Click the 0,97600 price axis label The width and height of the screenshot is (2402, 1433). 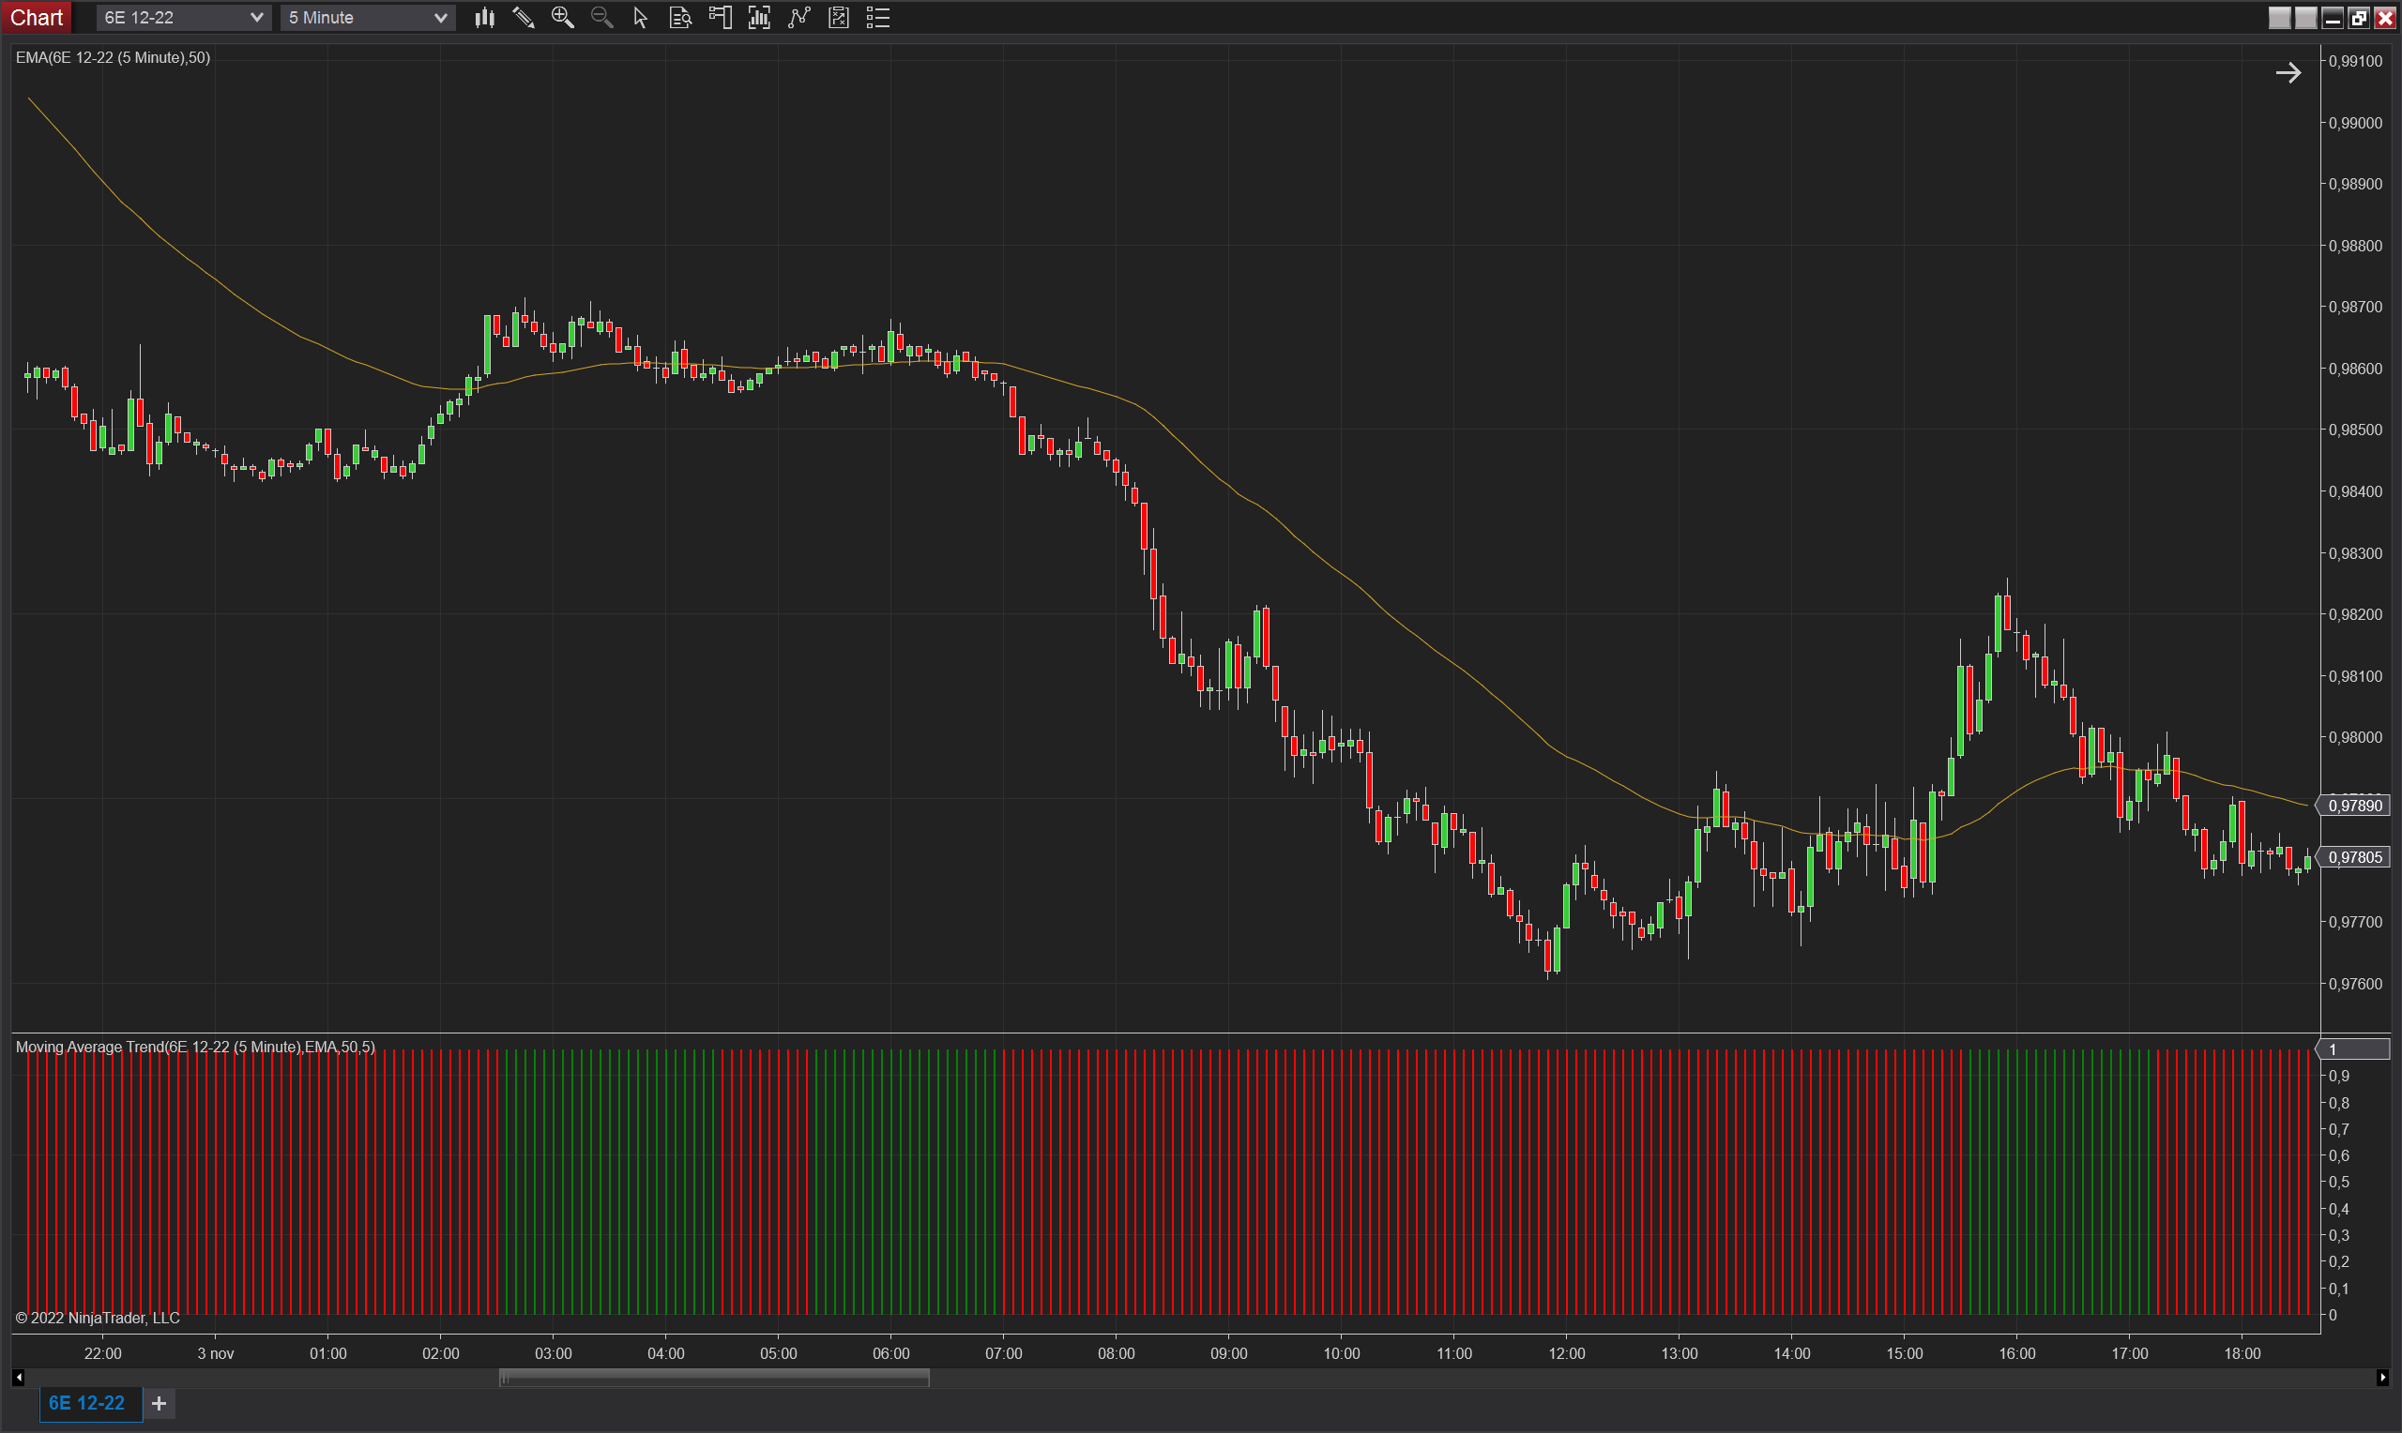(2356, 984)
